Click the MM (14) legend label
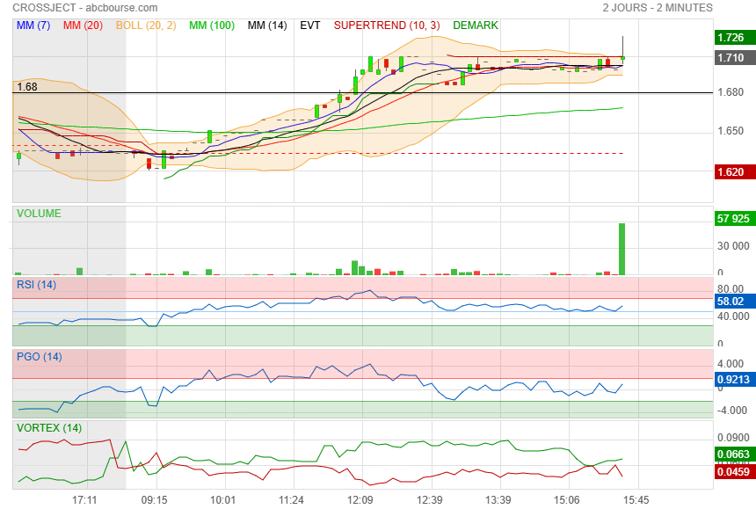Screen dimensions: 756x509 [x=267, y=25]
